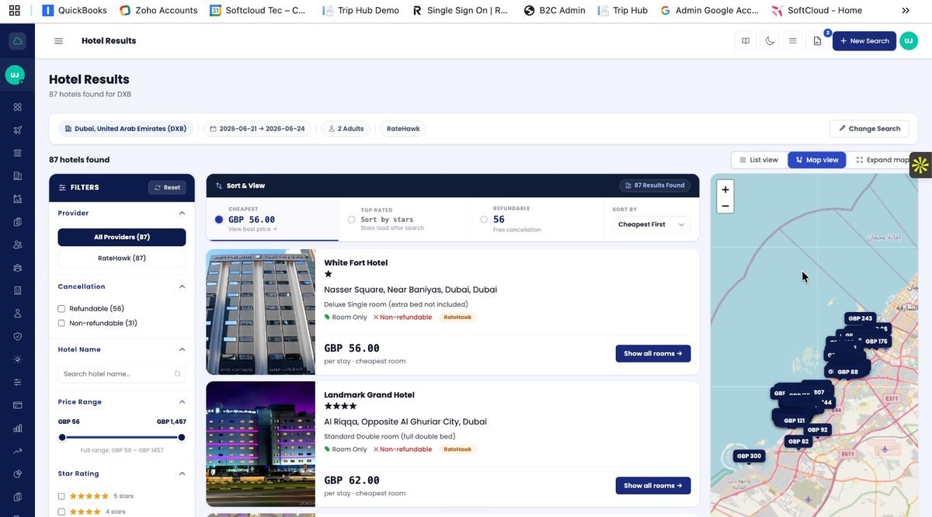Check the 4 stars rating filter
This screenshot has width=932, height=517.
coord(61,512)
